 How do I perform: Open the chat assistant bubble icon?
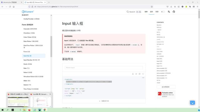pos(192,102)
